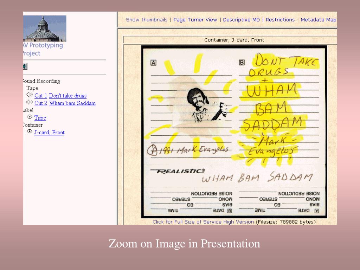Open the Metadata Map
360x270 pixels.
pyautogui.click(x=319, y=20)
